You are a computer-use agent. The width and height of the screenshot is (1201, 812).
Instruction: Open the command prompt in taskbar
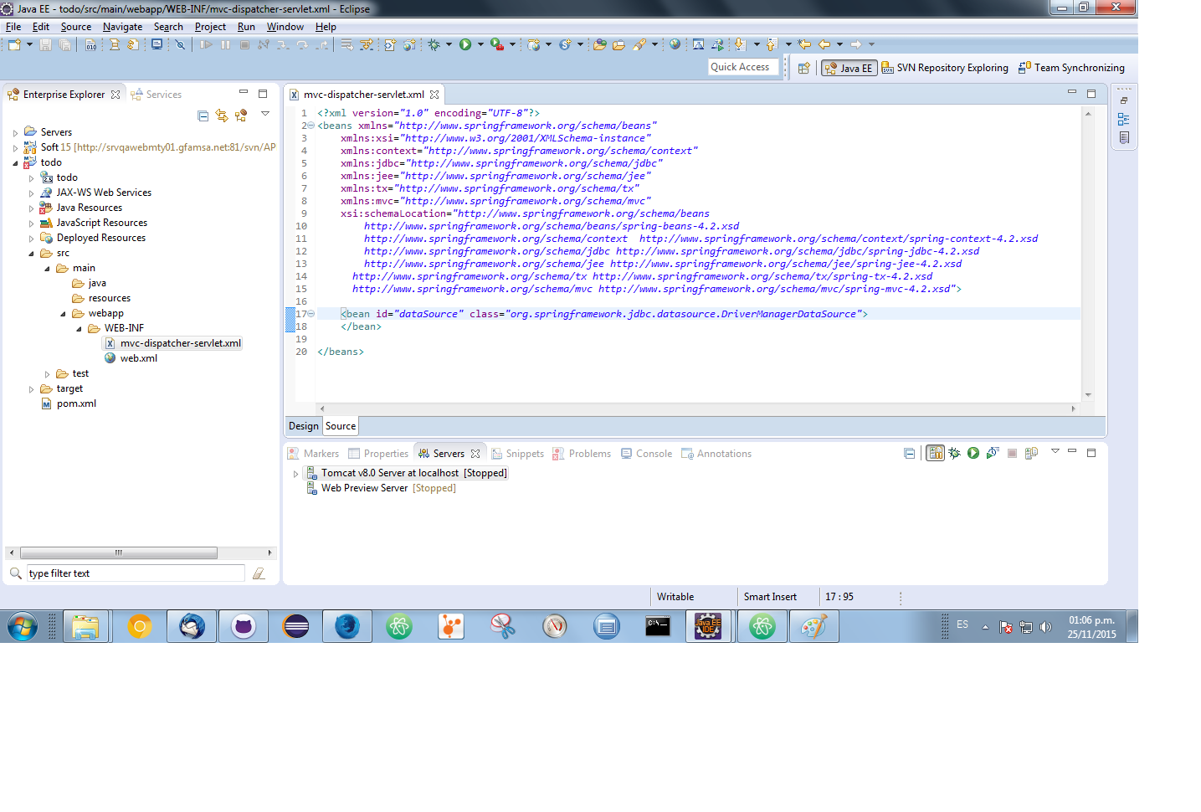[658, 626]
